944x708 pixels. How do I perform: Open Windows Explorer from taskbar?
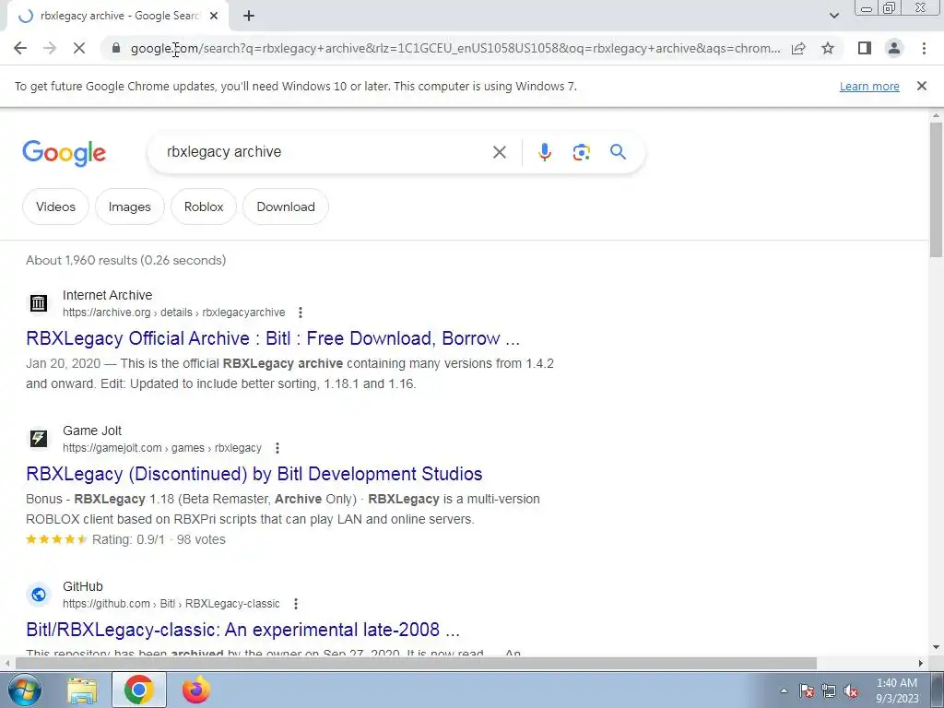point(82,690)
